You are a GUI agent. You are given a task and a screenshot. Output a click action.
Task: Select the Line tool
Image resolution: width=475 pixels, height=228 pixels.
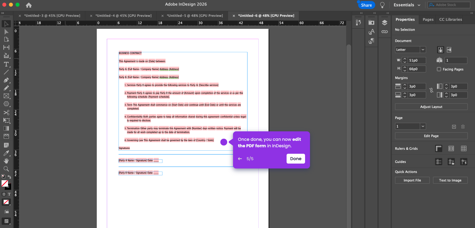coord(6,72)
